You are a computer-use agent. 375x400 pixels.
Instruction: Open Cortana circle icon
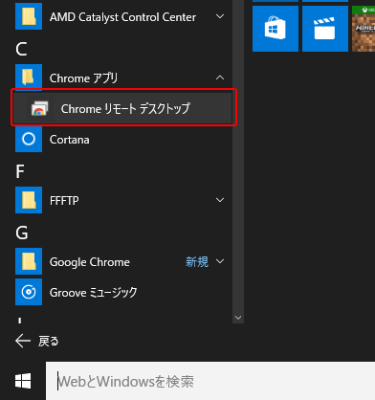pyautogui.click(x=29, y=139)
